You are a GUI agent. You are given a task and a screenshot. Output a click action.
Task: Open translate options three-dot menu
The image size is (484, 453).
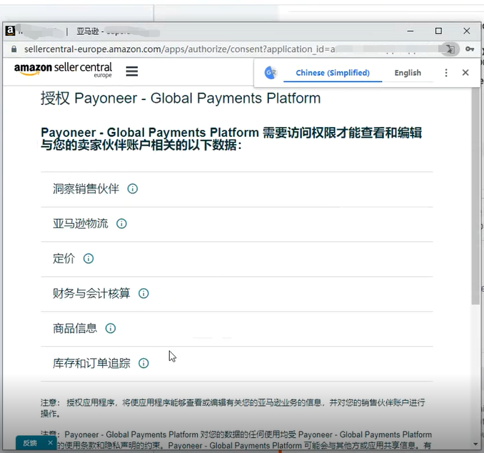click(x=446, y=73)
